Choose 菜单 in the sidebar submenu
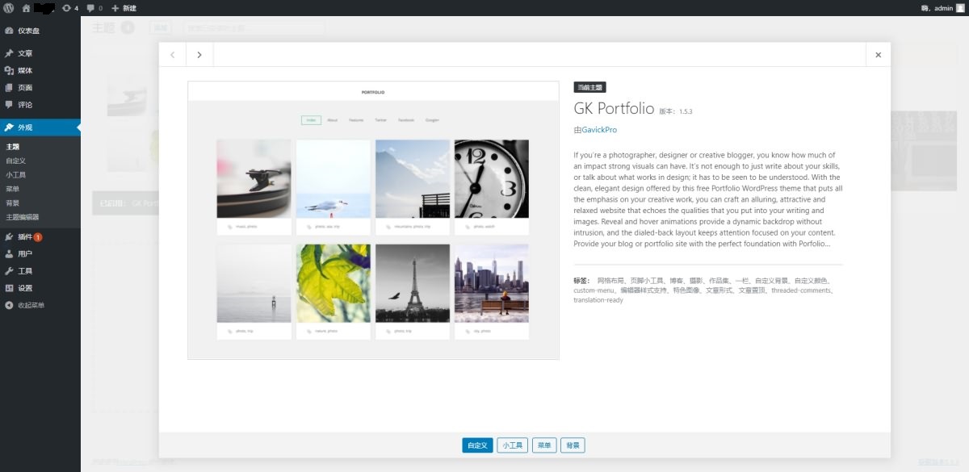 [x=13, y=189]
